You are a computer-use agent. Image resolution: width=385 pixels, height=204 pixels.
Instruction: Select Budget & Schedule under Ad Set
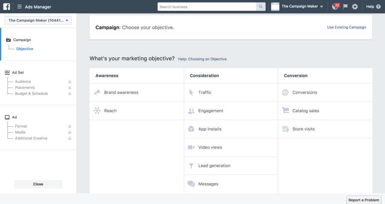[x=31, y=93]
